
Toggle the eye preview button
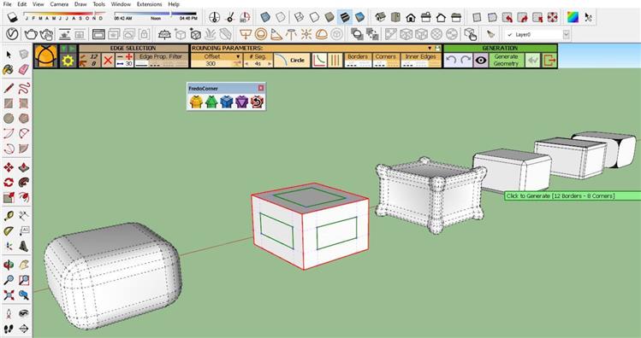tap(481, 61)
